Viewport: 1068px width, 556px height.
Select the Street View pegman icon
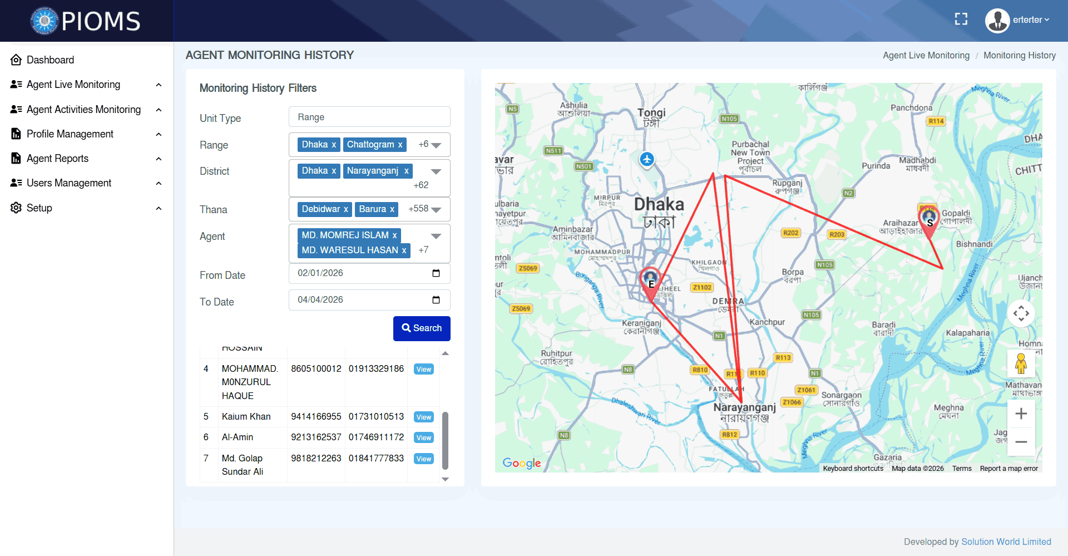coord(1021,364)
